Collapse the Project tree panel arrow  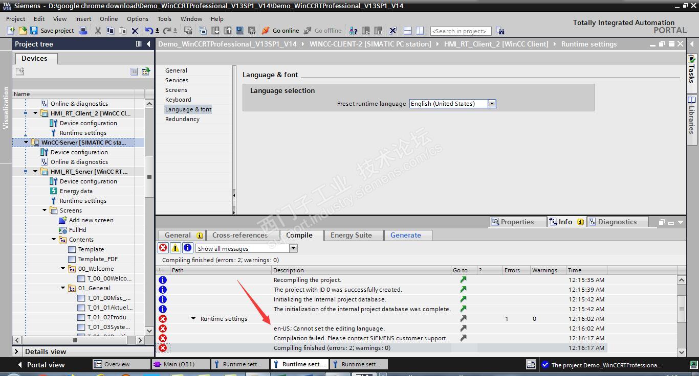pos(148,44)
